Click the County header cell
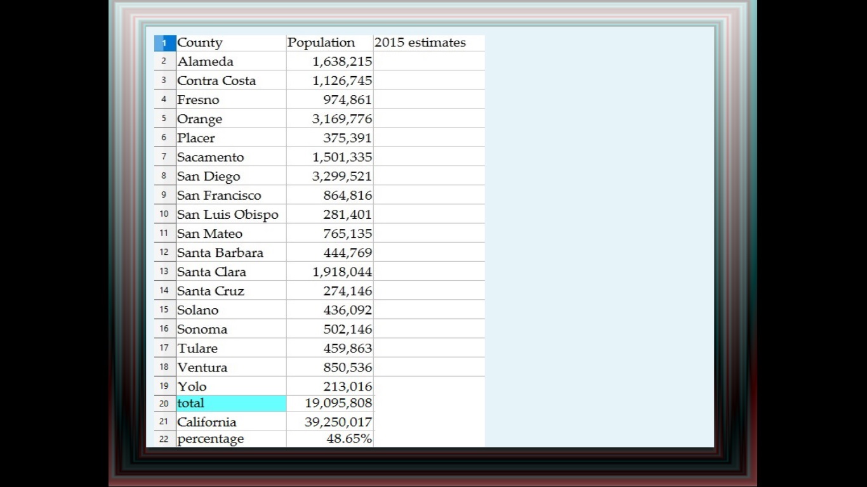 pyautogui.click(x=200, y=42)
